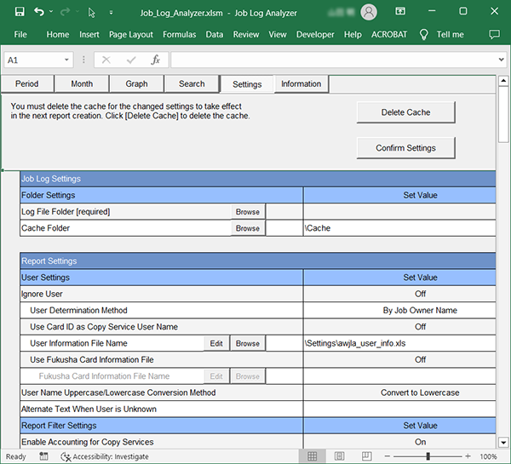Screen dimensions: 511x464
Task: Switch to Page Break Preview icon
Action: coord(366,456)
